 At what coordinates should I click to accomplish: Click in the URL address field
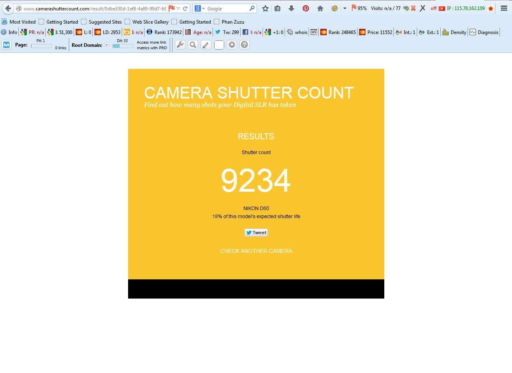click(94, 8)
